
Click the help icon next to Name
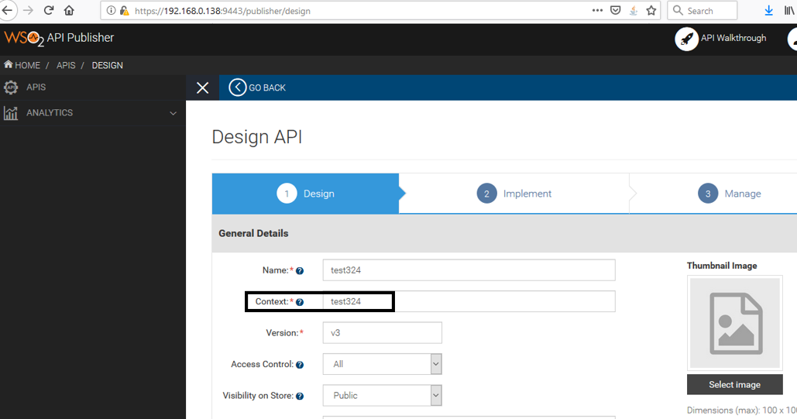(300, 271)
